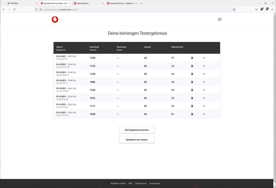
Task: Click the 22:49 Uhr date entry
Action: (x=66, y=64)
